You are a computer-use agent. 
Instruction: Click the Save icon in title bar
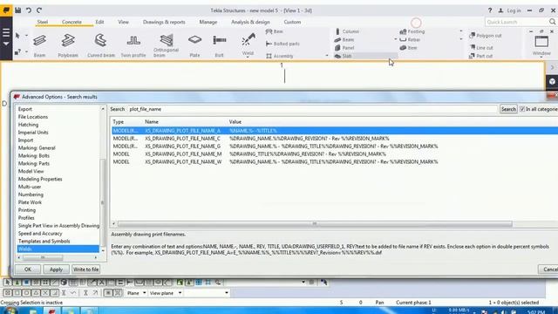(17, 10)
